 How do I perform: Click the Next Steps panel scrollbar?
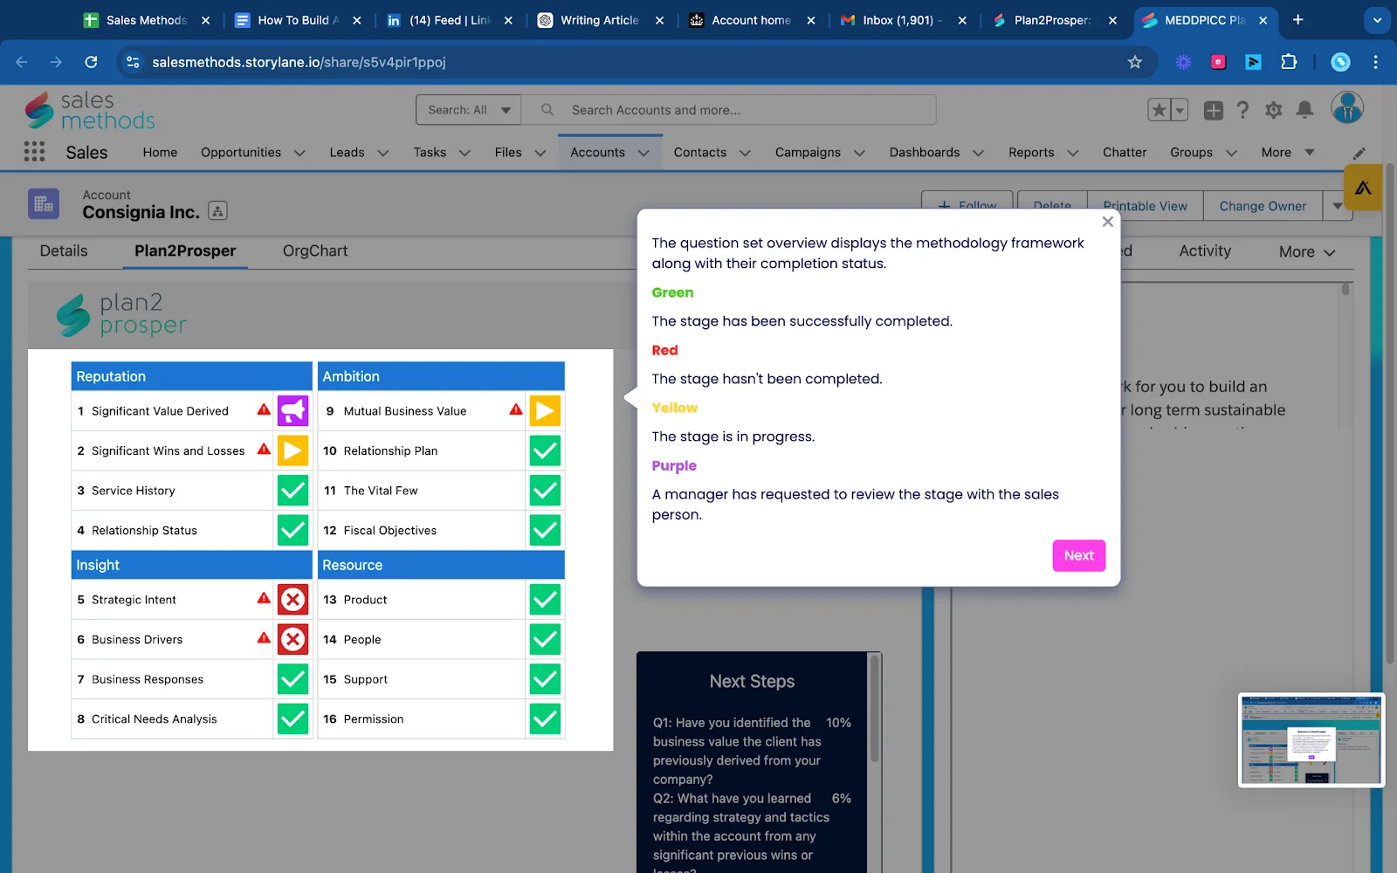point(874,709)
